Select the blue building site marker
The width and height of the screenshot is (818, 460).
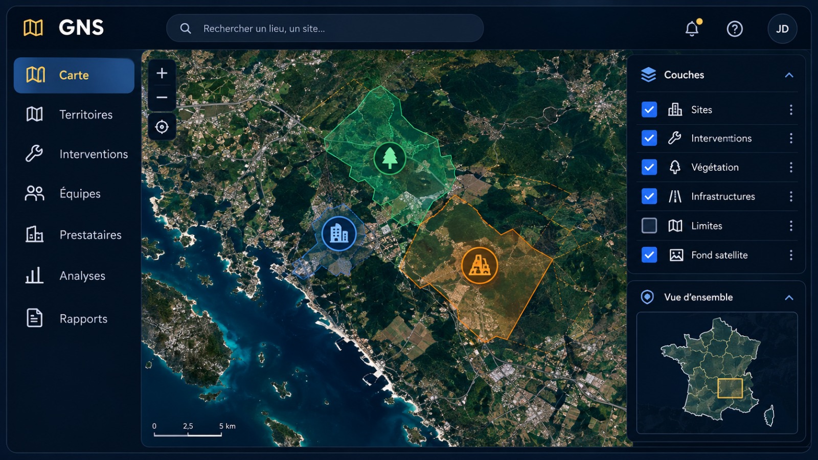point(338,234)
